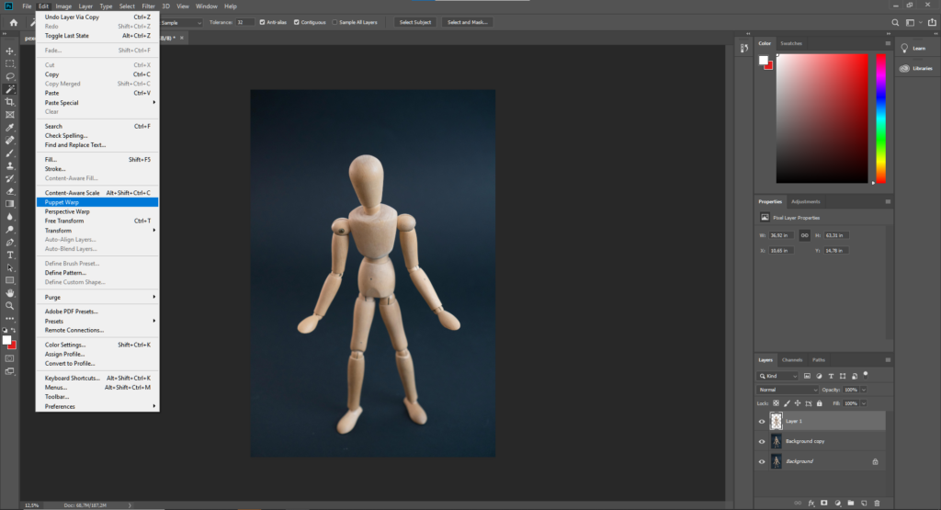Open the layer Kind filter dropdown
941x510 pixels.
777,376
